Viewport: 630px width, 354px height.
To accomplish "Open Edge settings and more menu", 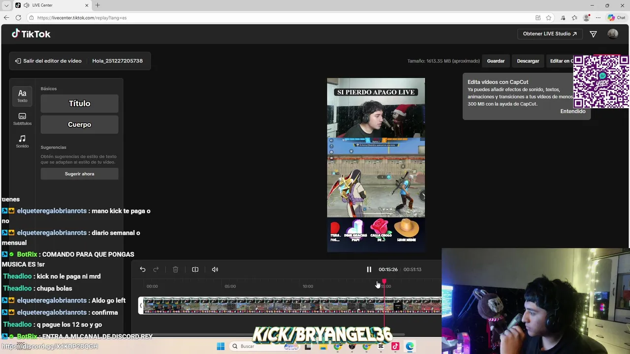I will coord(598,18).
